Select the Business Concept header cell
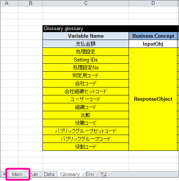 (x=153, y=36)
